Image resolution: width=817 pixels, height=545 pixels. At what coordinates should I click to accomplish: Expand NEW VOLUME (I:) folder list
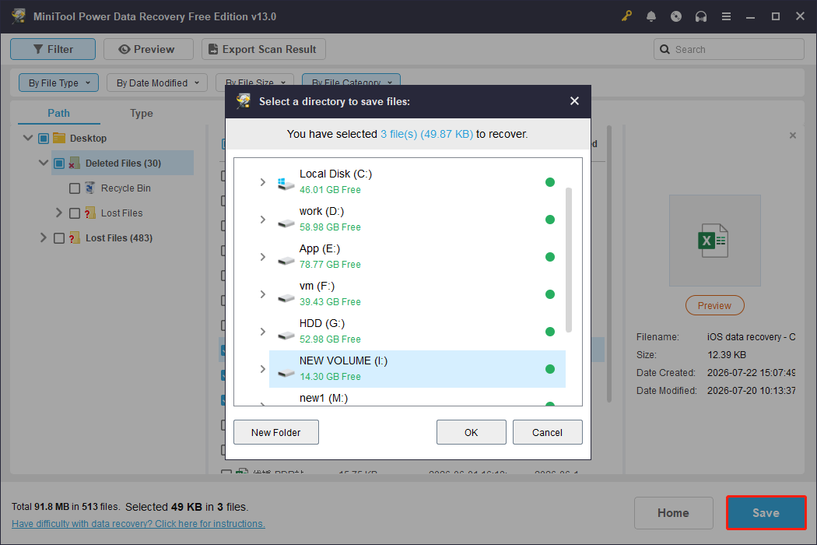[263, 369]
